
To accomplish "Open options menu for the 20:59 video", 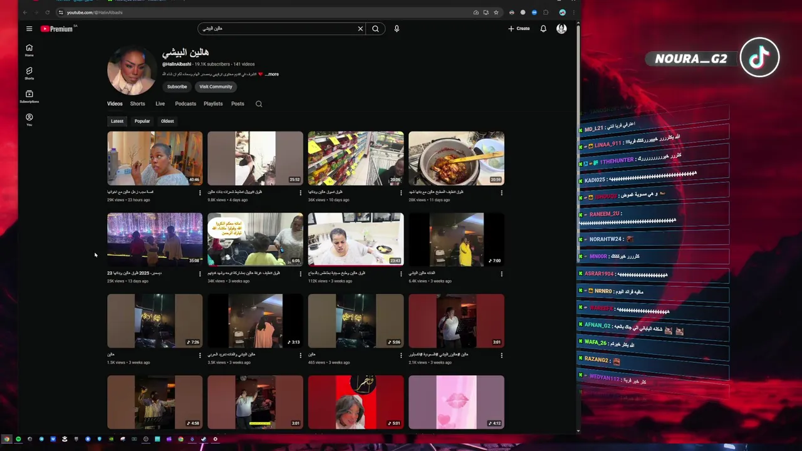I will coord(501,193).
